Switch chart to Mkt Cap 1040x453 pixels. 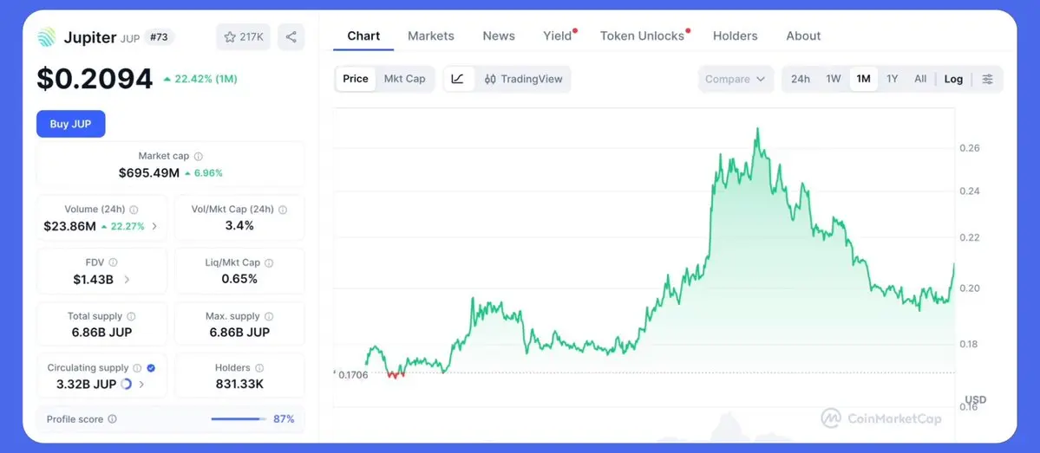coord(404,79)
